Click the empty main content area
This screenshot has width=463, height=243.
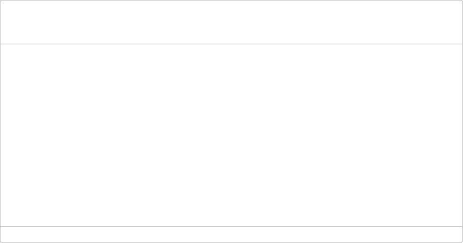(x=231, y=135)
